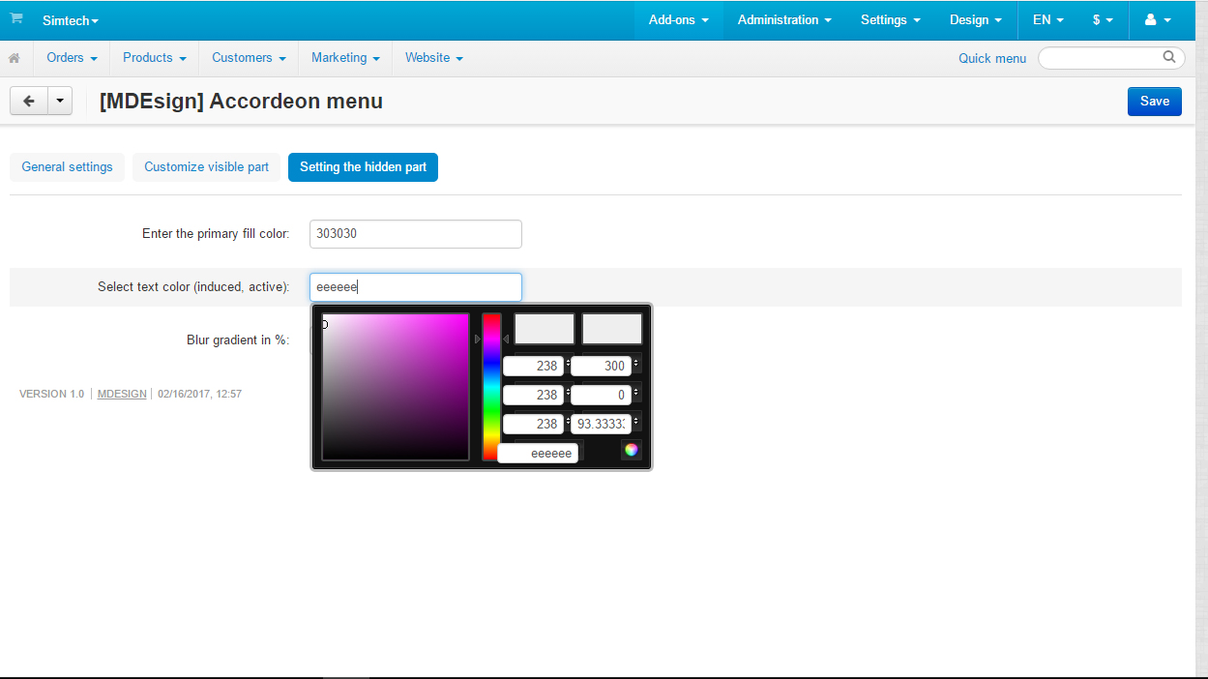
Task: Open the Add-ons menu
Action: tap(679, 19)
